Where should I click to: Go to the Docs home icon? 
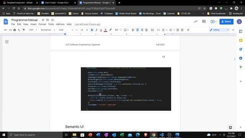[6, 21]
